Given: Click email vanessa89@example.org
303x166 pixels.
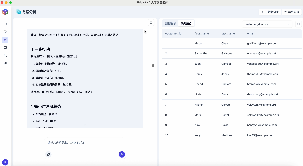Looking at the screenshot, I should 263,64.
